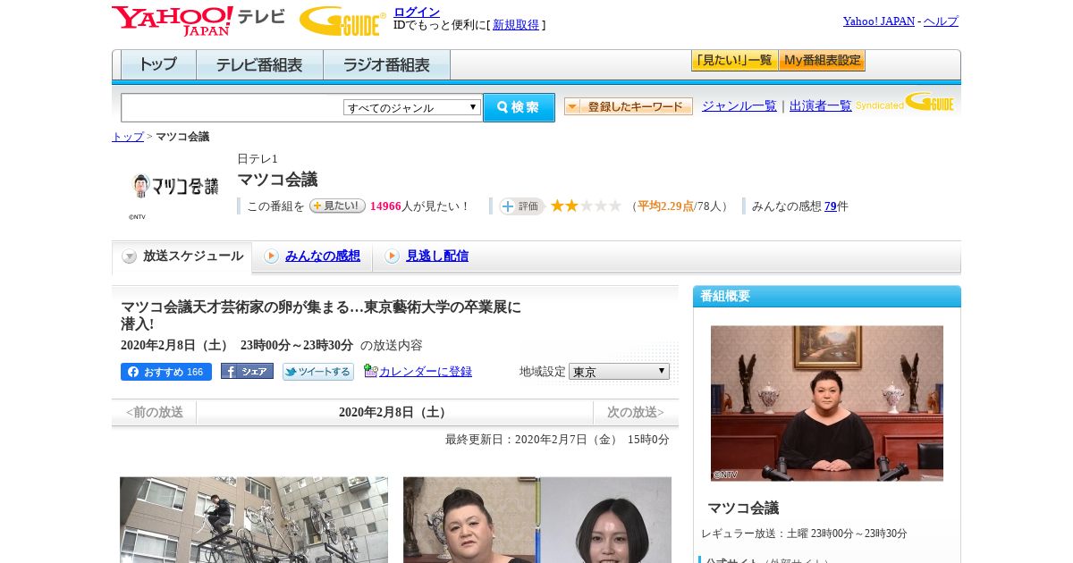Open the みんなの感想 tab
Image resolution: width=1073 pixels, height=563 pixels.
pyautogui.click(x=323, y=256)
